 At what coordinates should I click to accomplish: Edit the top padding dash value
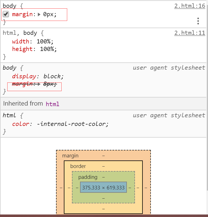103,177
